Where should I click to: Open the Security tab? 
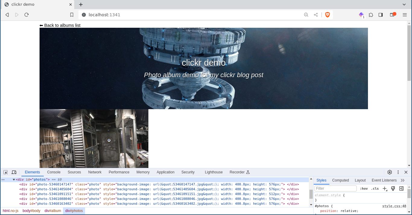tap(188, 172)
